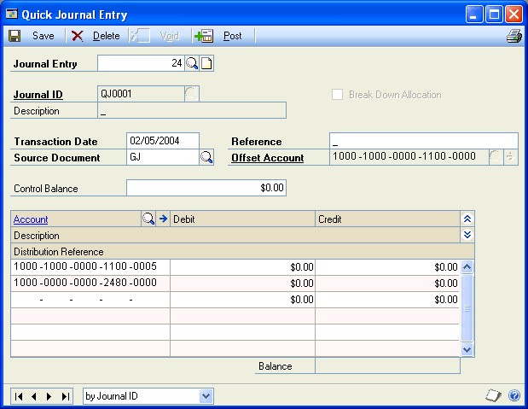Collapse grid rows with double up chevron
Viewport: 528px width, 409px height.
(x=467, y=219)
